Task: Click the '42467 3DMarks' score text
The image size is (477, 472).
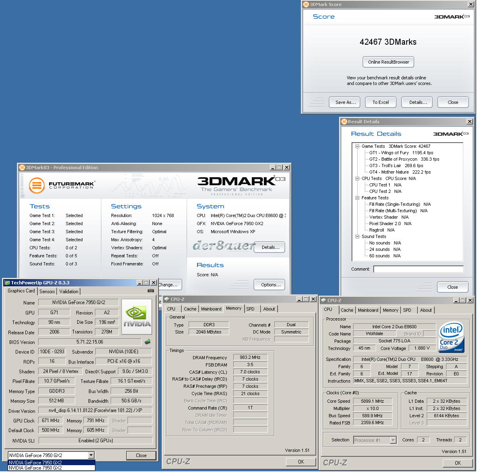Action: pyautogui.click(x=388, y=42)
